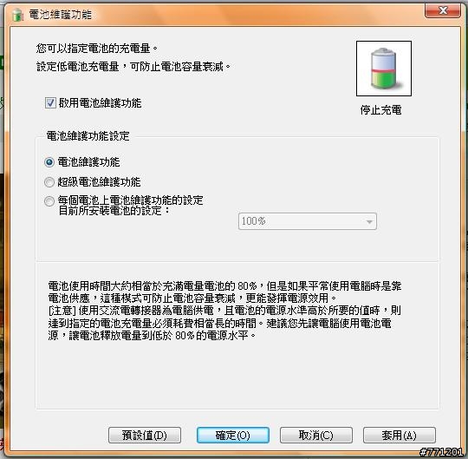Close the 電池維護功能 dialog window
Viewport: 468px width, 459px height.
[x=443, y=10]
